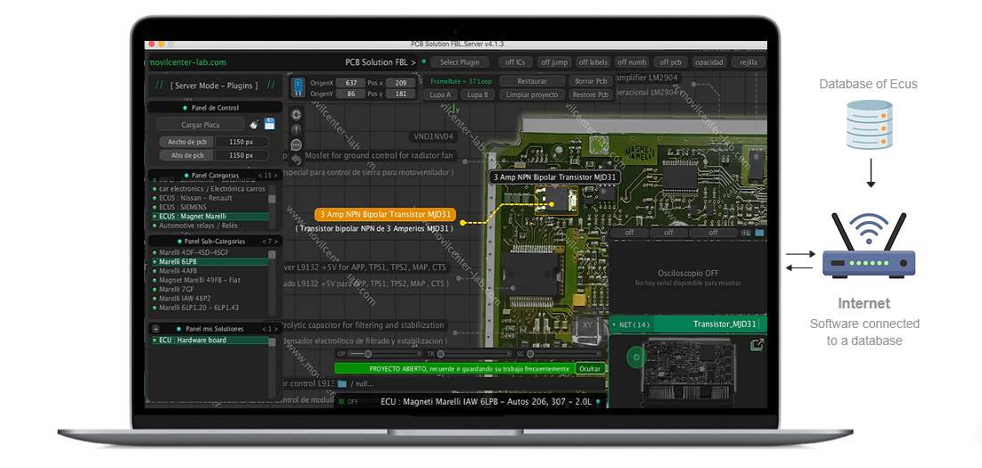The width and height of the screenshot is (982, 468).
Task: Click the database stack icon
Action: click(869, 126)
